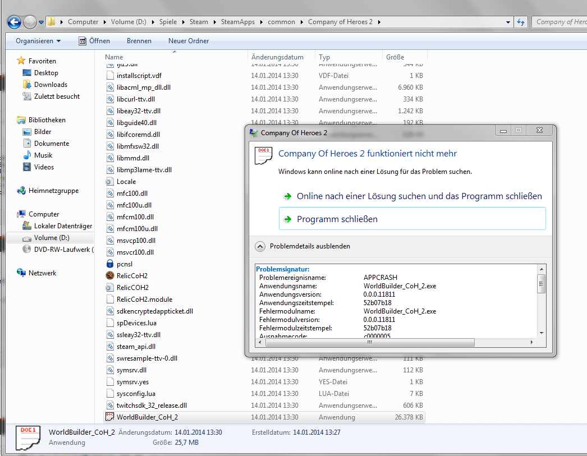Click Neuer Ordner in the toolbar
The height and width of the screenshot is (456, 587).
pyautogui.click(x=189, y=41)
